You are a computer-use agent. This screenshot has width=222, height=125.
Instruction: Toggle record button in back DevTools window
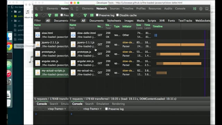click(36, 15)
